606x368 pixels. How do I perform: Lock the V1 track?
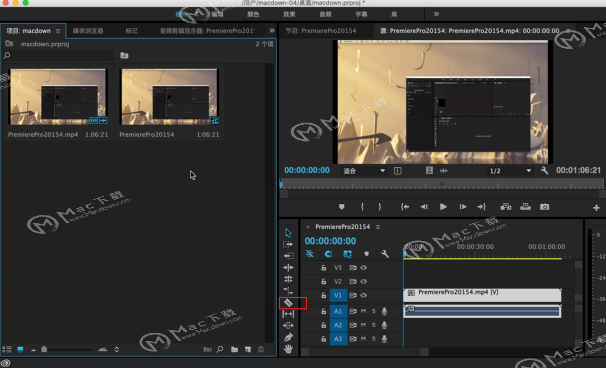coord(323,295)
